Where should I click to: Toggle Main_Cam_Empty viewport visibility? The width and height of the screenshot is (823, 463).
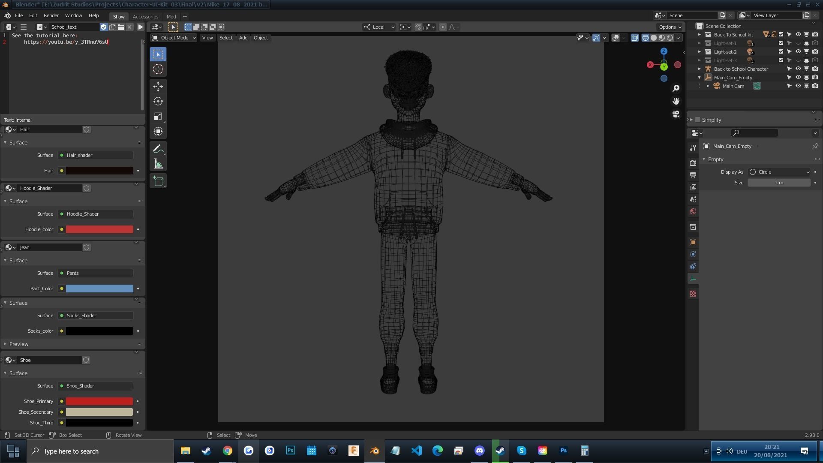coord(798,78)
